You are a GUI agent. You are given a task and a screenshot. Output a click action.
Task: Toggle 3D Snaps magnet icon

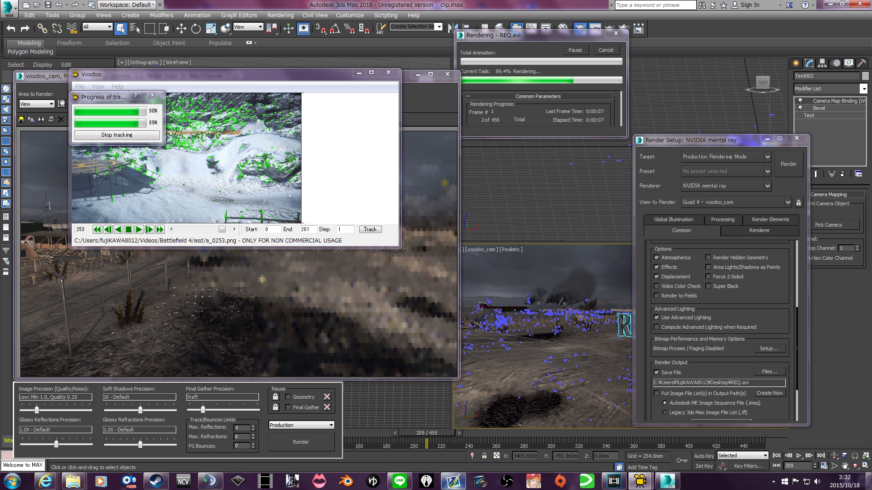coord(321,29)
